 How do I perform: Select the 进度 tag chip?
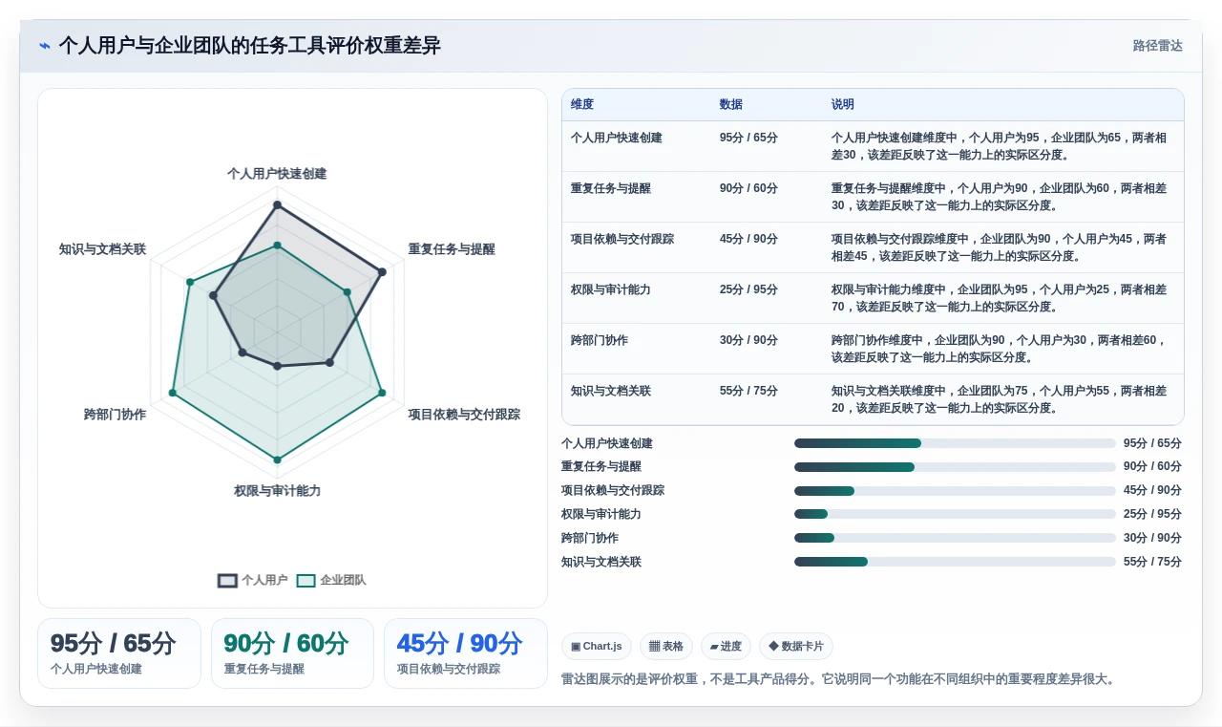point(726,647)
